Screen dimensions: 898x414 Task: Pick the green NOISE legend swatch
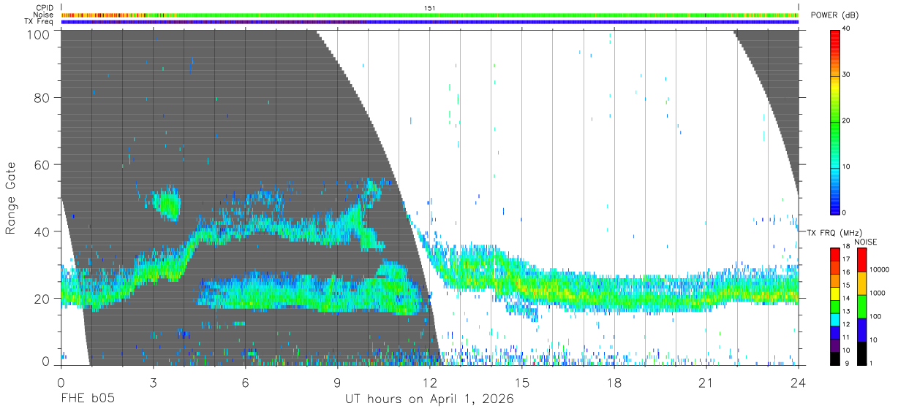click(x=862, y=307)
